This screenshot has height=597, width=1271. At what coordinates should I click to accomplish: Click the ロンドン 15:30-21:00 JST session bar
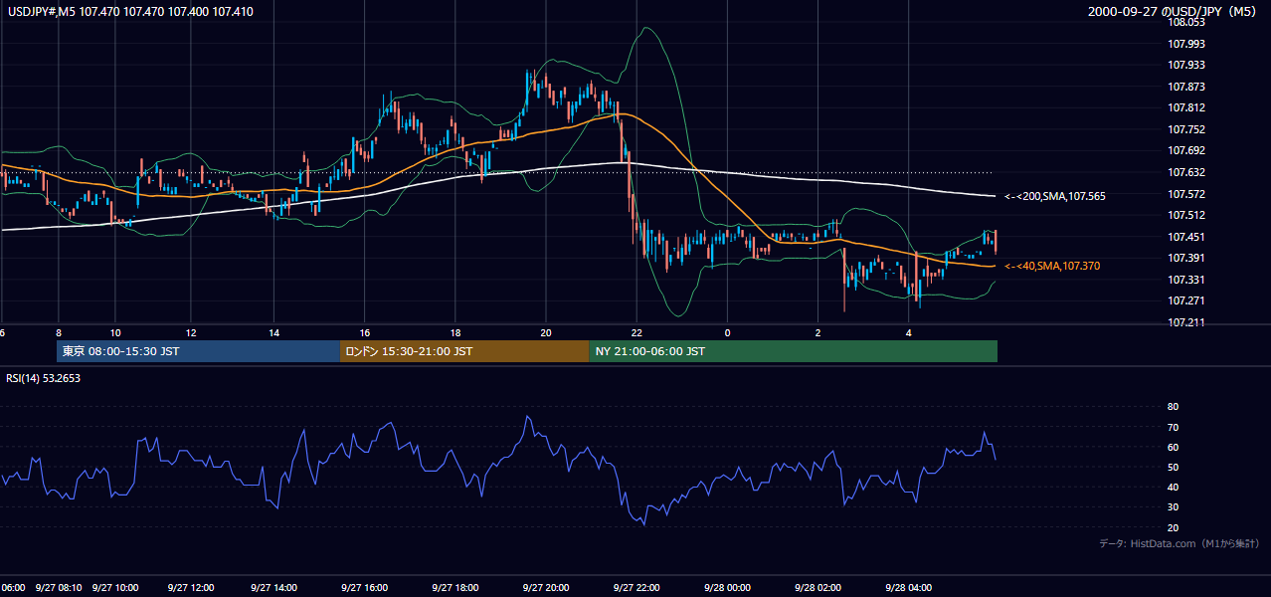pos(464,351)
